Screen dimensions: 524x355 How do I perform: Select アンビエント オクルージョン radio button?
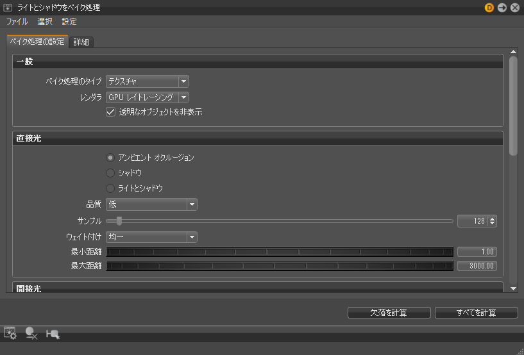coord(110,157)
